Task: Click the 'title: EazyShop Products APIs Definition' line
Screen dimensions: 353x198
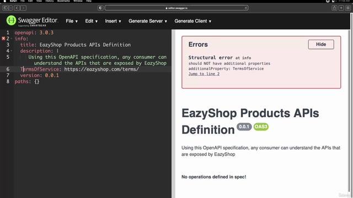Action: click(x=76, y=45)
